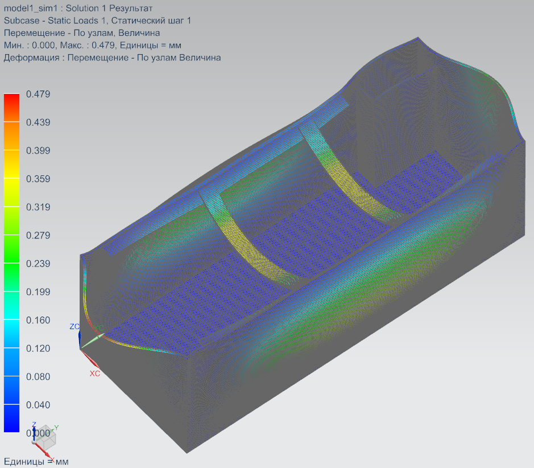Screen dimensions: 534x468
Task: Click the coordinate system origin on the model
Action: click(x=80, y=347)
